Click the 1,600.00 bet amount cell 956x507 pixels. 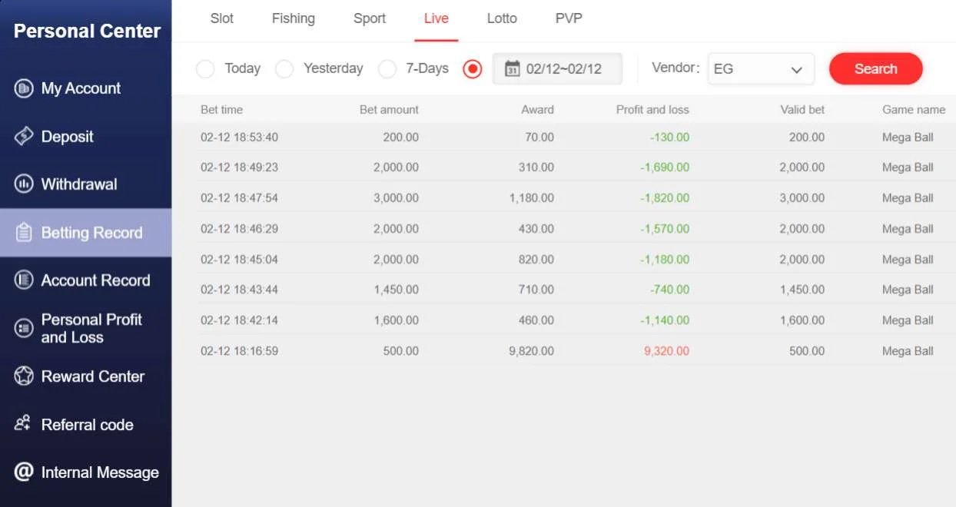pyautogui.click(x=397, y=320)
